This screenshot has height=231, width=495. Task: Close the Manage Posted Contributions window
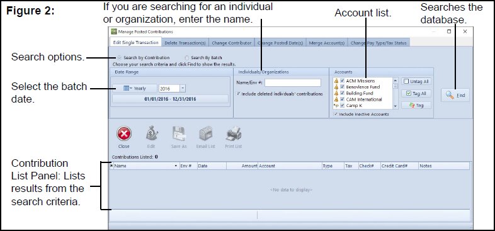pos(465,31)
